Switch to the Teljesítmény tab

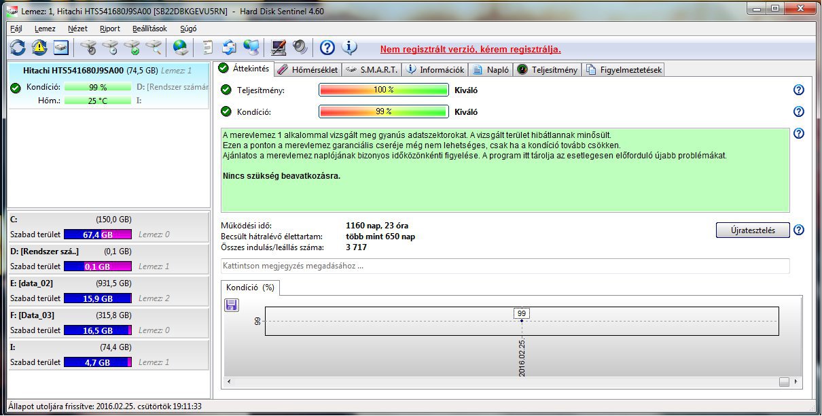(x=548, y=69)
